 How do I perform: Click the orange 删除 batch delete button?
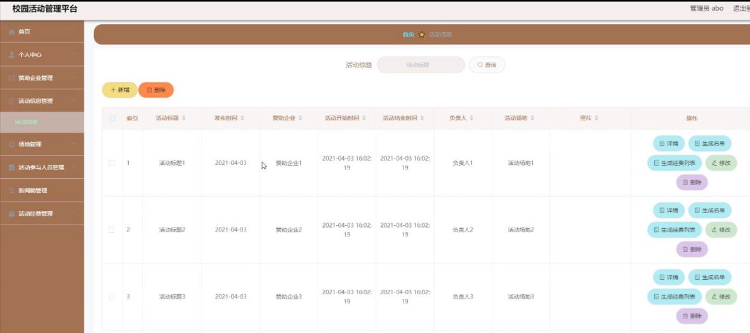coord(156,90)
